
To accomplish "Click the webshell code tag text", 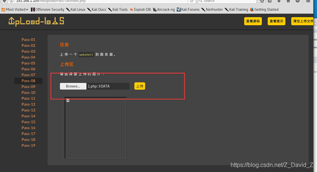I will pos(86,54).
